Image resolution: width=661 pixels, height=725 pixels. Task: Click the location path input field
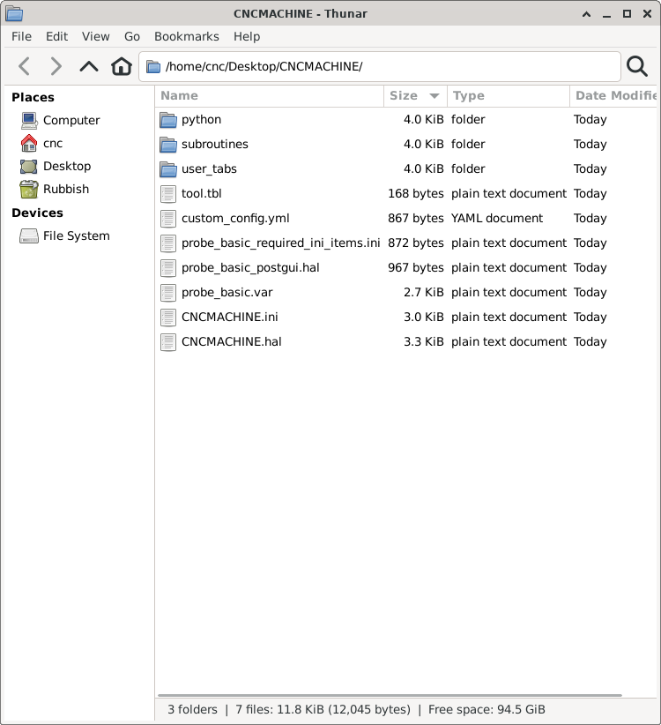coord(380,66)
